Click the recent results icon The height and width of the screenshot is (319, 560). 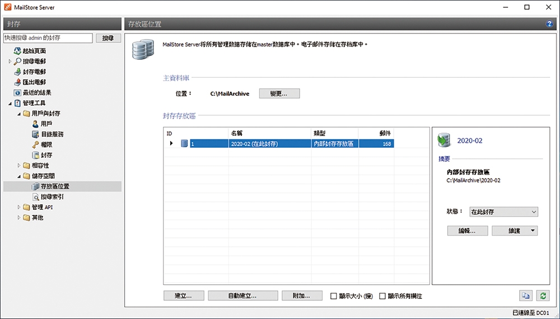17,93
